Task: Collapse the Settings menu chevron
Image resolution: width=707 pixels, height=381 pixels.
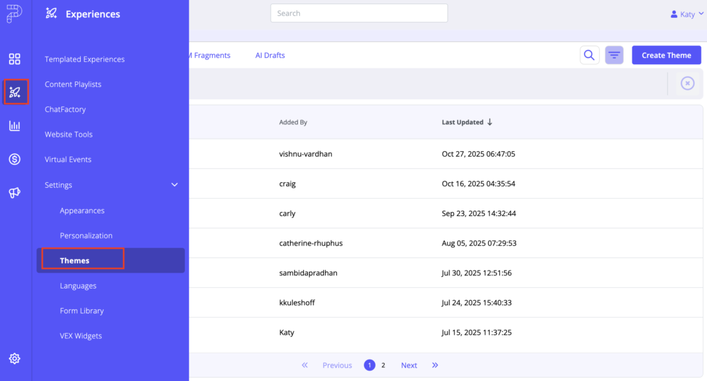Action: (x=175, y=185)
